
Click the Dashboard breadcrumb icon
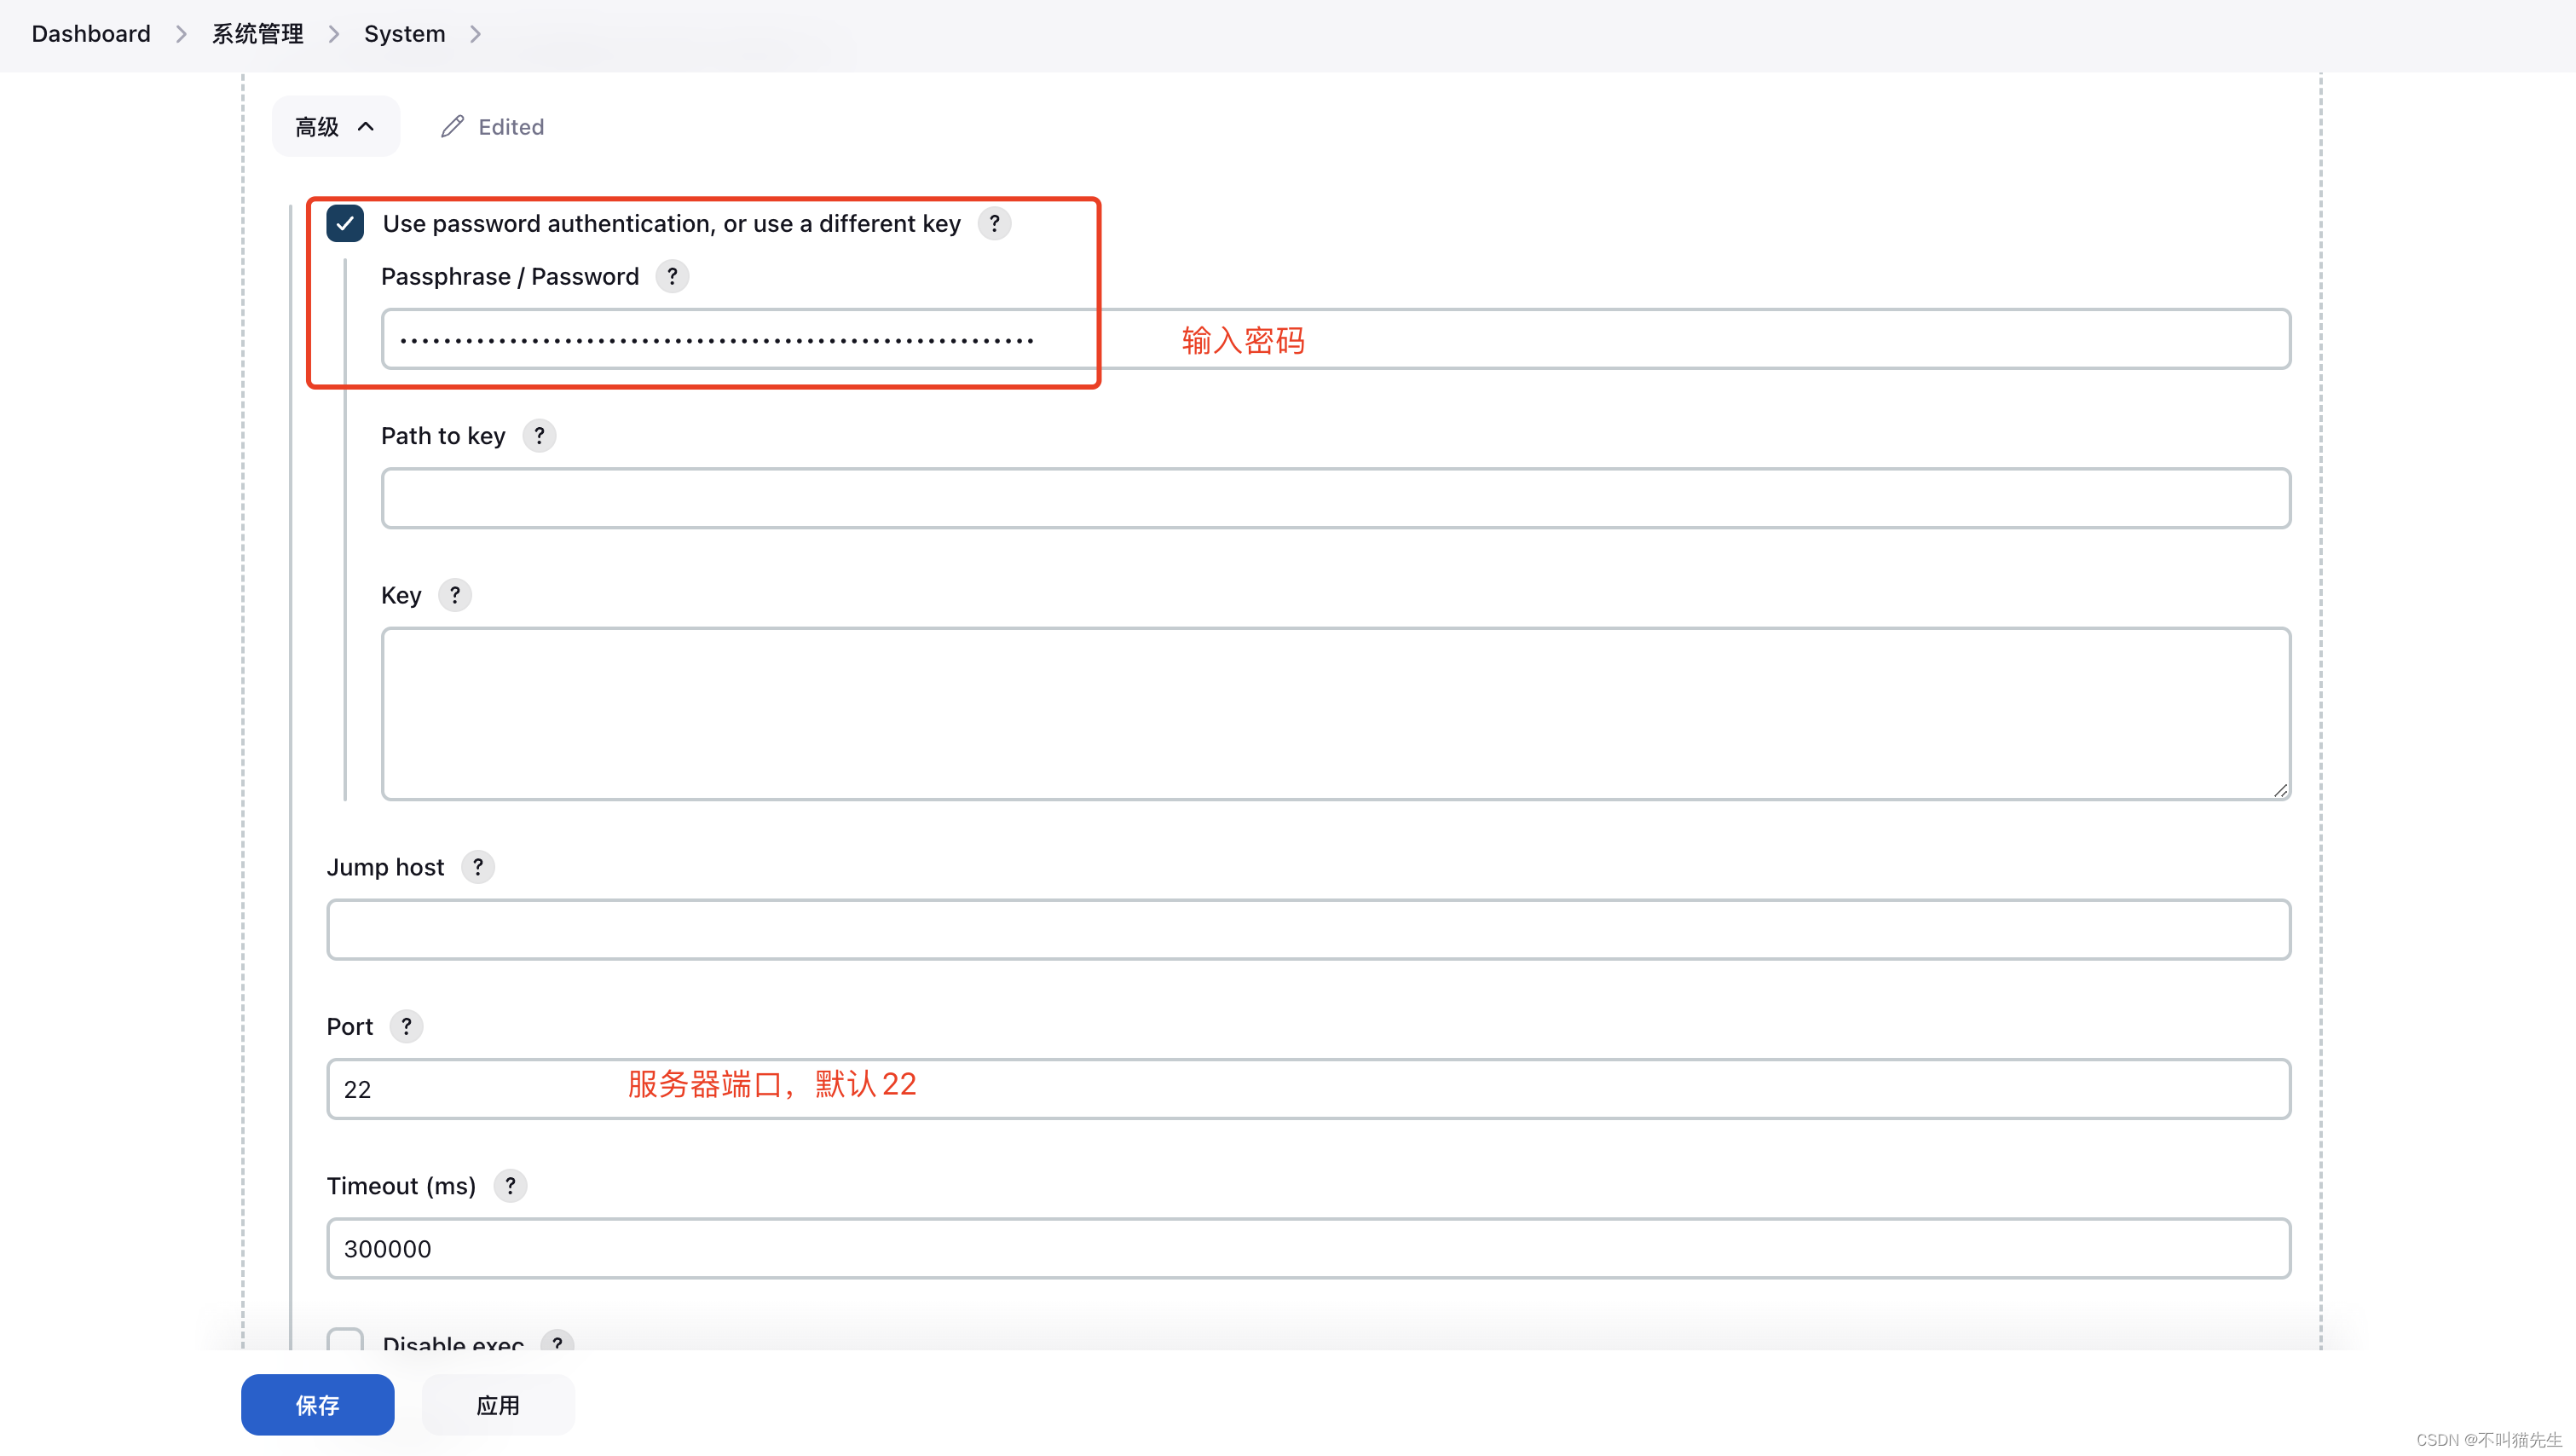[90, 33]
